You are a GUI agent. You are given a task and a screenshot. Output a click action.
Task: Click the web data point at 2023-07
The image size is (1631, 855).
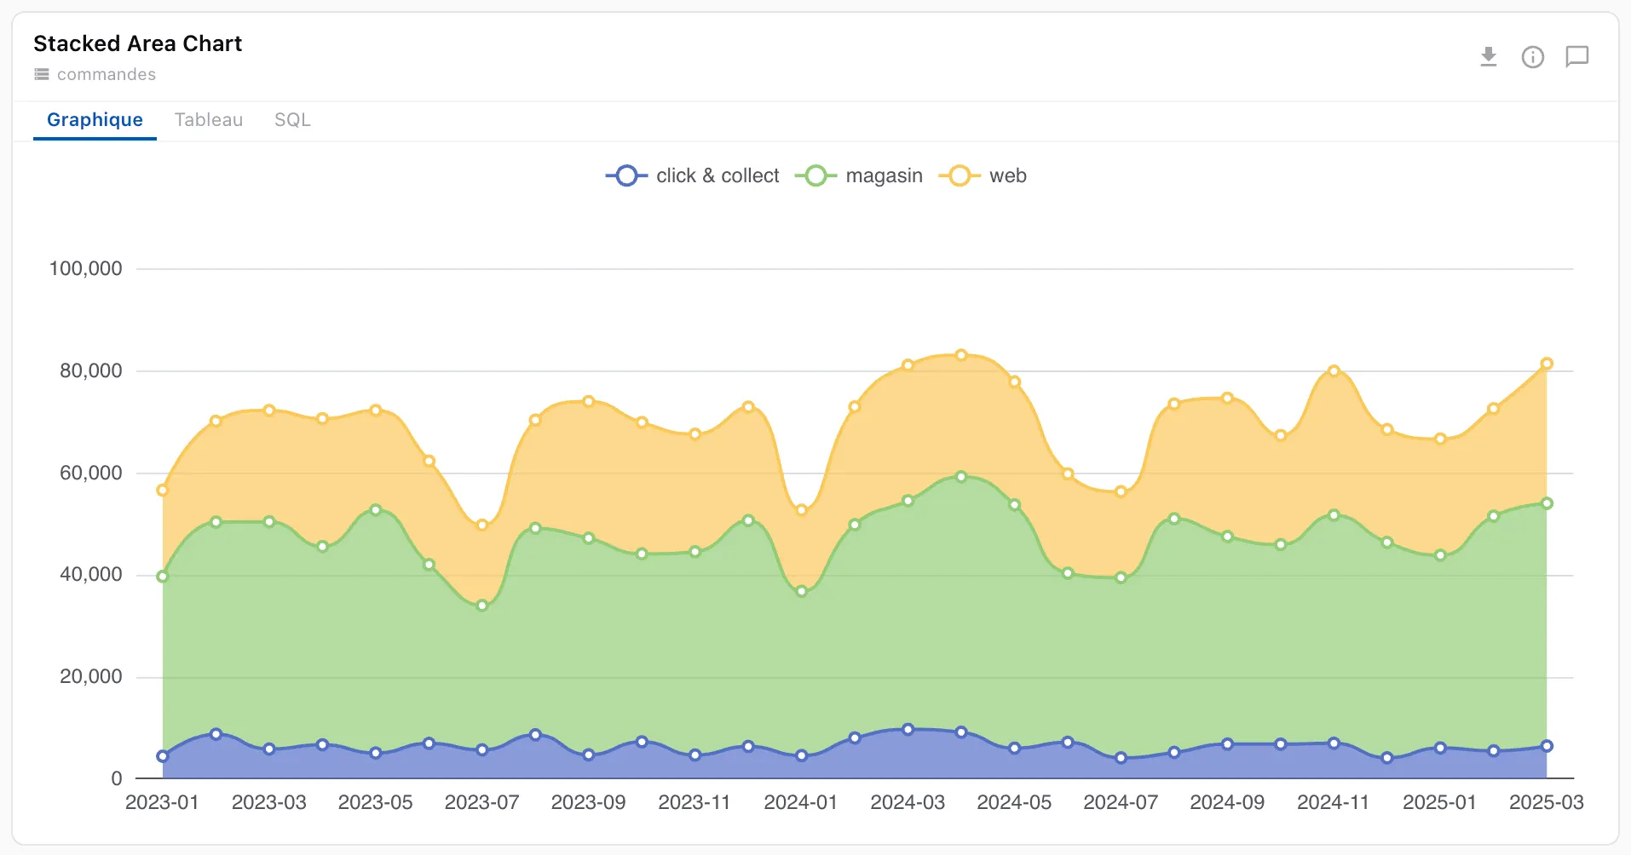tap(482, 525)
